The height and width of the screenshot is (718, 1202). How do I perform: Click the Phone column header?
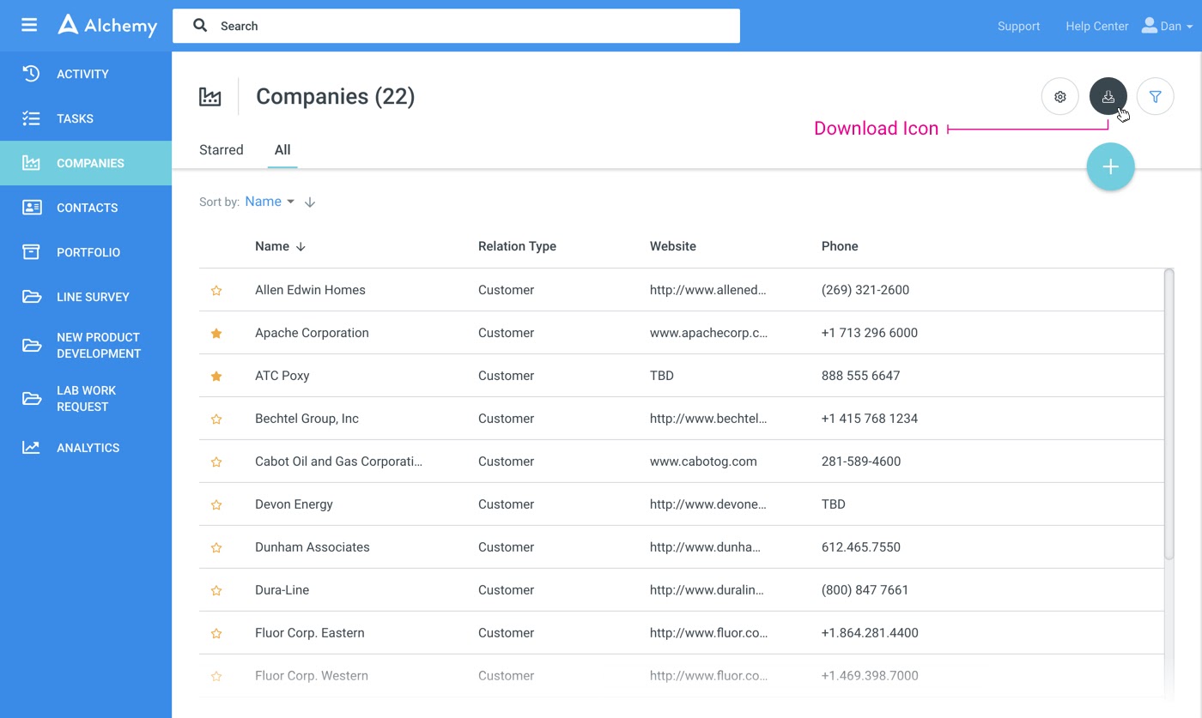pos(840,246)
